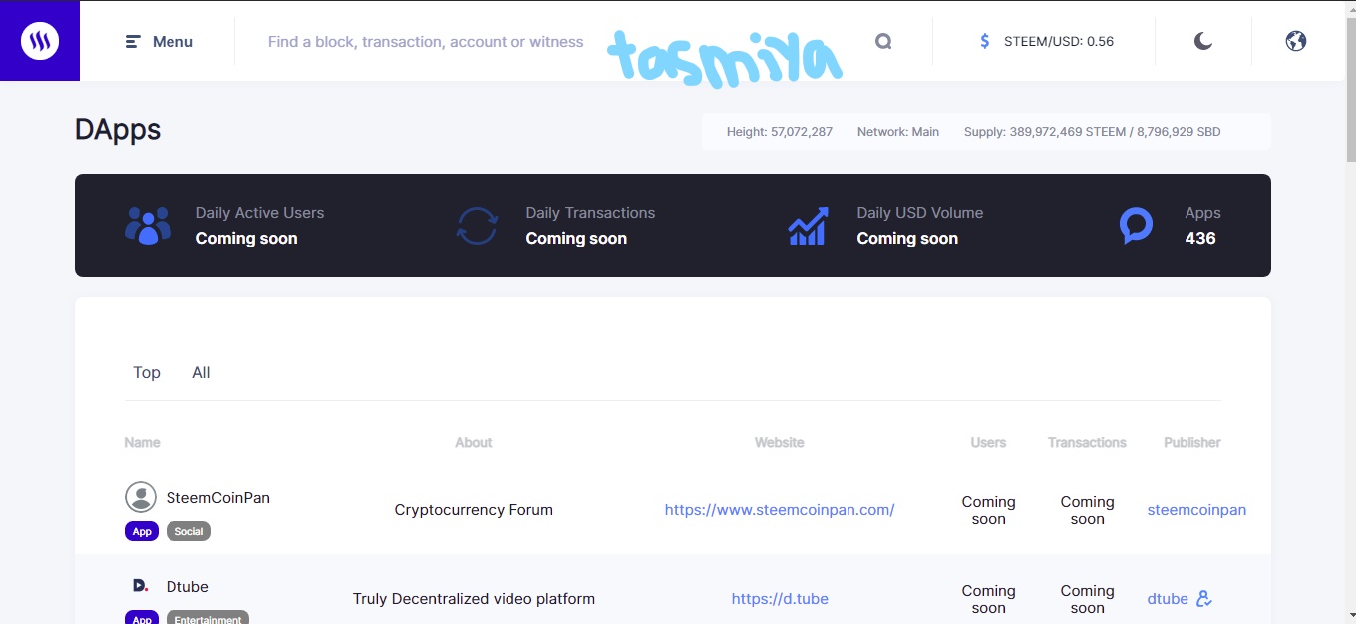Open the steemcoinpan.com website link
The width and height of the screenshot is (1356, 624).
pyautogui.click(x=780, y=509)
